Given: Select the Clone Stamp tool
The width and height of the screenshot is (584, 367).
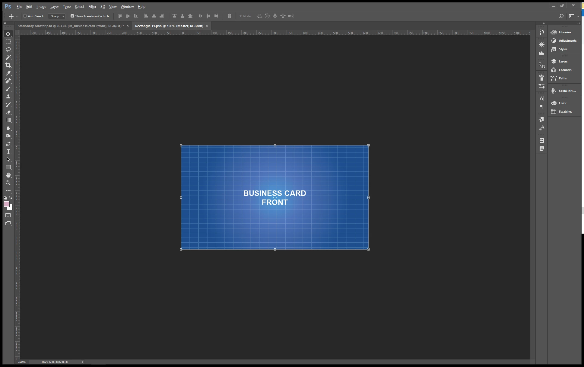Looking at the screenshot, I should click(x=8, y=97).
